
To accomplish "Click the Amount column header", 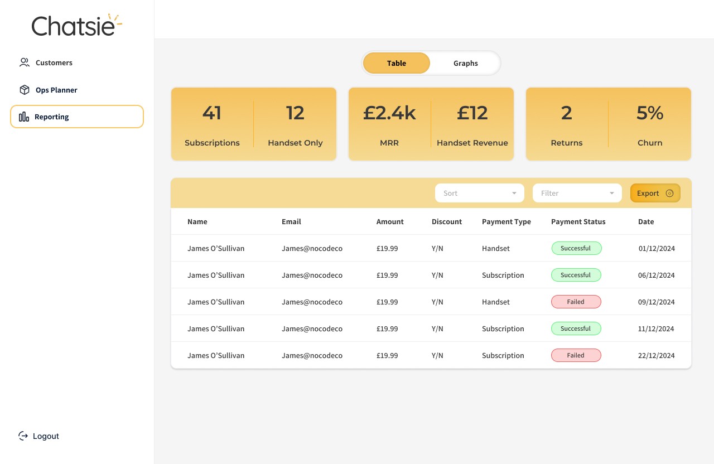I will click(x=390, y=221).
